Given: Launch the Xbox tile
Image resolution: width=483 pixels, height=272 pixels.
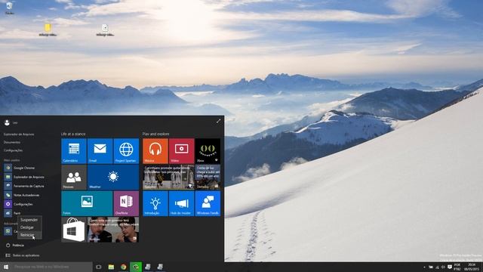Looking at the screenshot, I should point(208,151).
